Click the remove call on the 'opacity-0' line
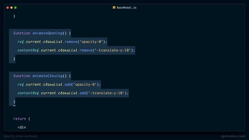The image size is (249, 140). 71,42
